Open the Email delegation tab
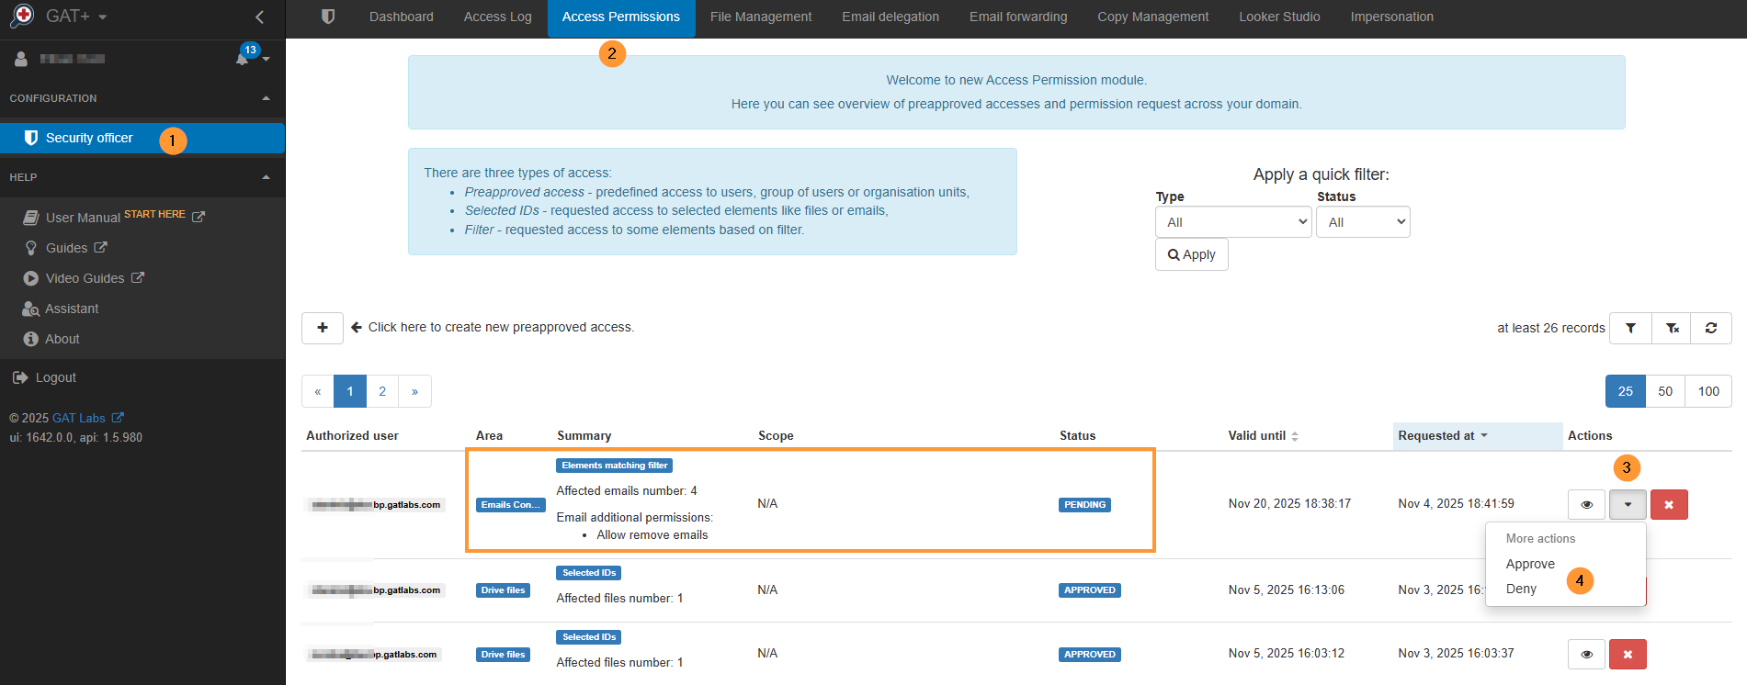 [891, 17]
